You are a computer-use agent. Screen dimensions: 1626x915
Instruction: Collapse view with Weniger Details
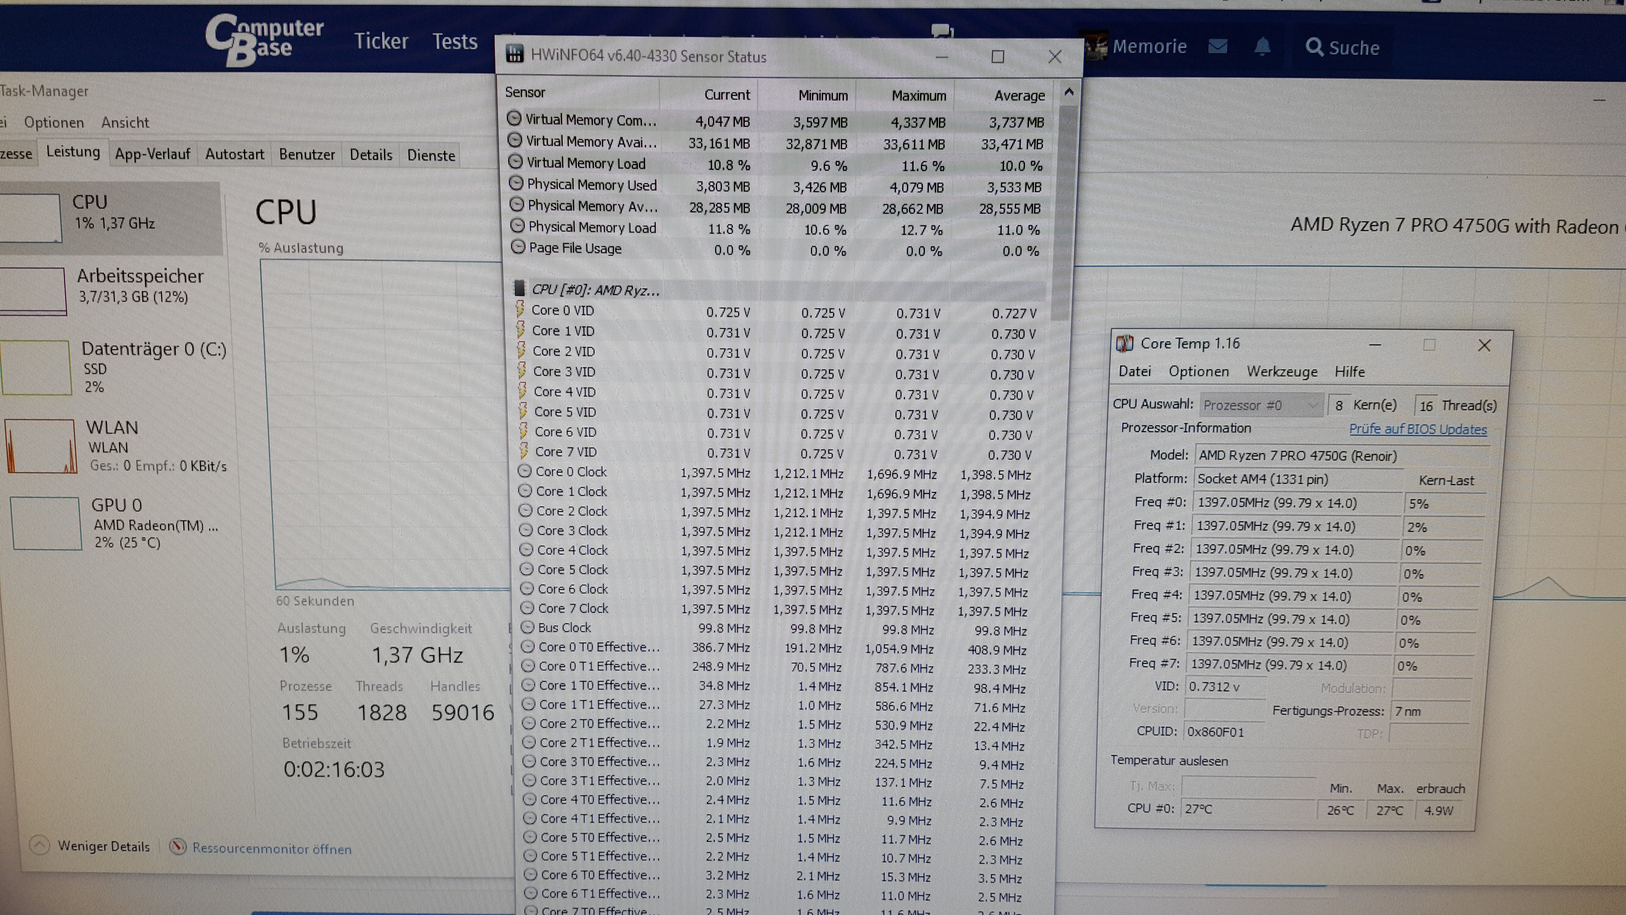[103, 846]
